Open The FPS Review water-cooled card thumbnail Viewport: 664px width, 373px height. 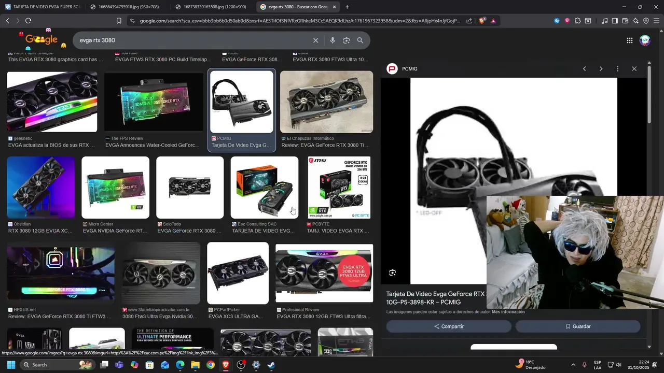154,102
